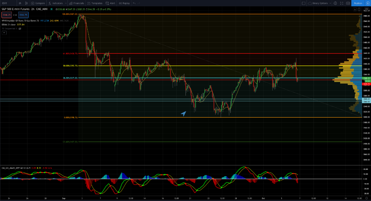Click the play stream icon beside Publish
371x201 pixels.
pyautogui.click(x=368, y=3)
